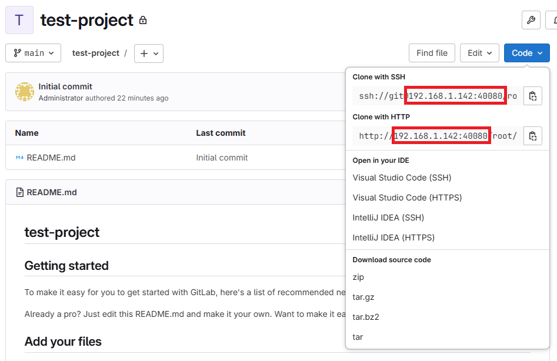Click the markdown icon beside README.md row
557x361 pixels.
point(19,158)
